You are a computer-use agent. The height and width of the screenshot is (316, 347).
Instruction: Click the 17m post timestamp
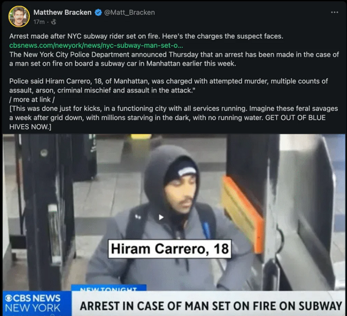39,22
